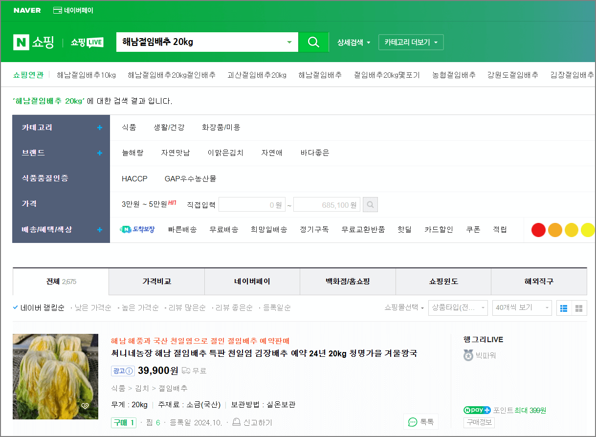This screenshot has height=437, width=596.
Task: Toggle the 무료배송 filter
Action: [x=224, y=230]
